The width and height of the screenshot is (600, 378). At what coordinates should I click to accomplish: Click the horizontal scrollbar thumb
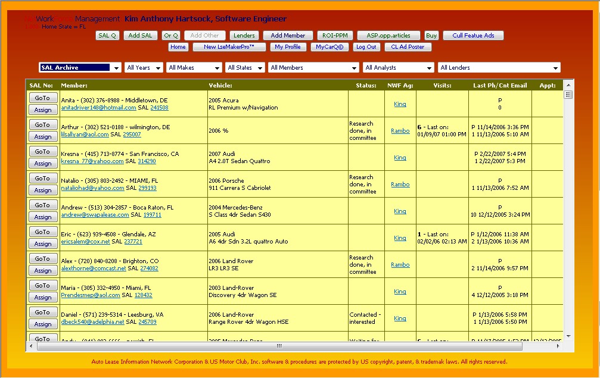click(279, 346)
